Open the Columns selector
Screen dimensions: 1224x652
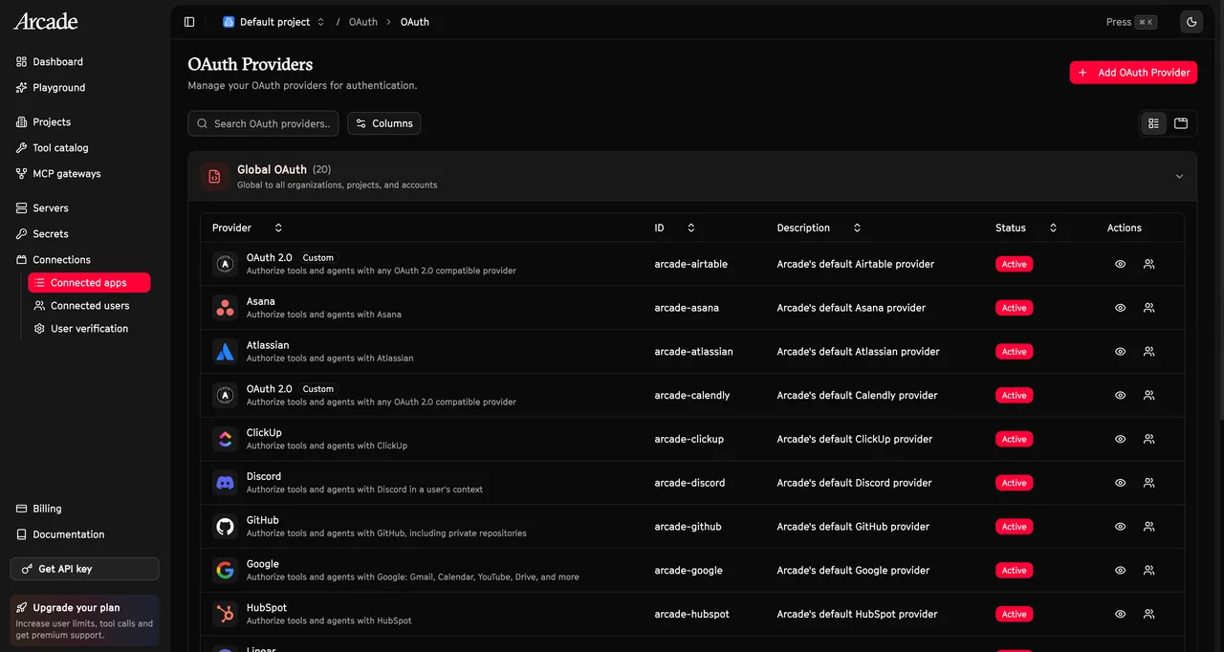(x=383, y=123)
